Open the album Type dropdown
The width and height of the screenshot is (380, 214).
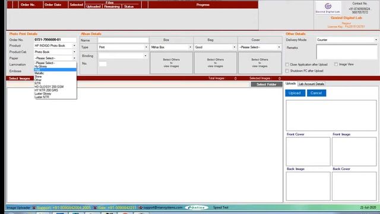[x=146, y=47]
